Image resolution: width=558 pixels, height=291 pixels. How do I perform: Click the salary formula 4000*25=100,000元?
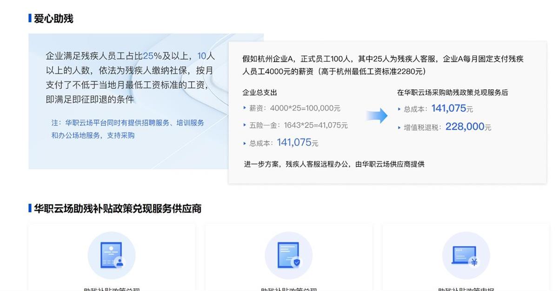coord(305,108)
